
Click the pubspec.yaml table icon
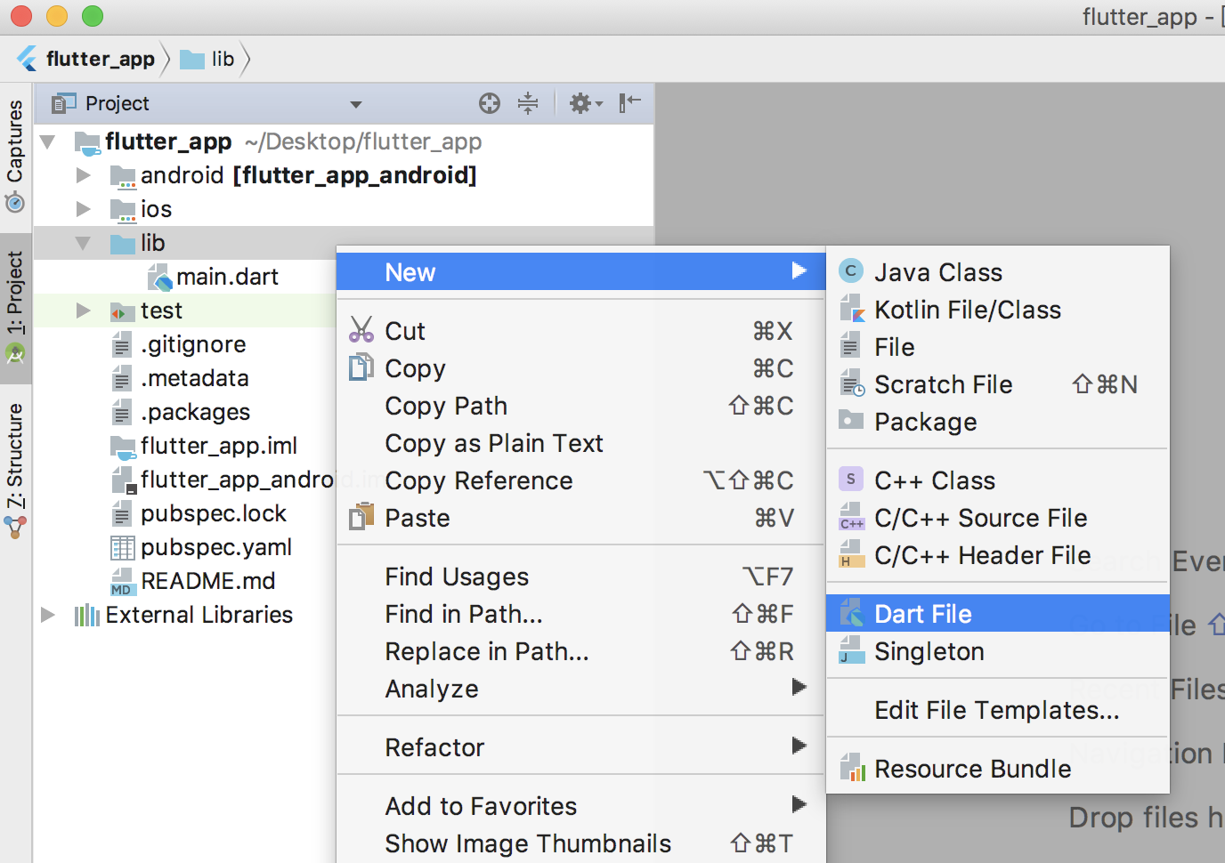122,547
